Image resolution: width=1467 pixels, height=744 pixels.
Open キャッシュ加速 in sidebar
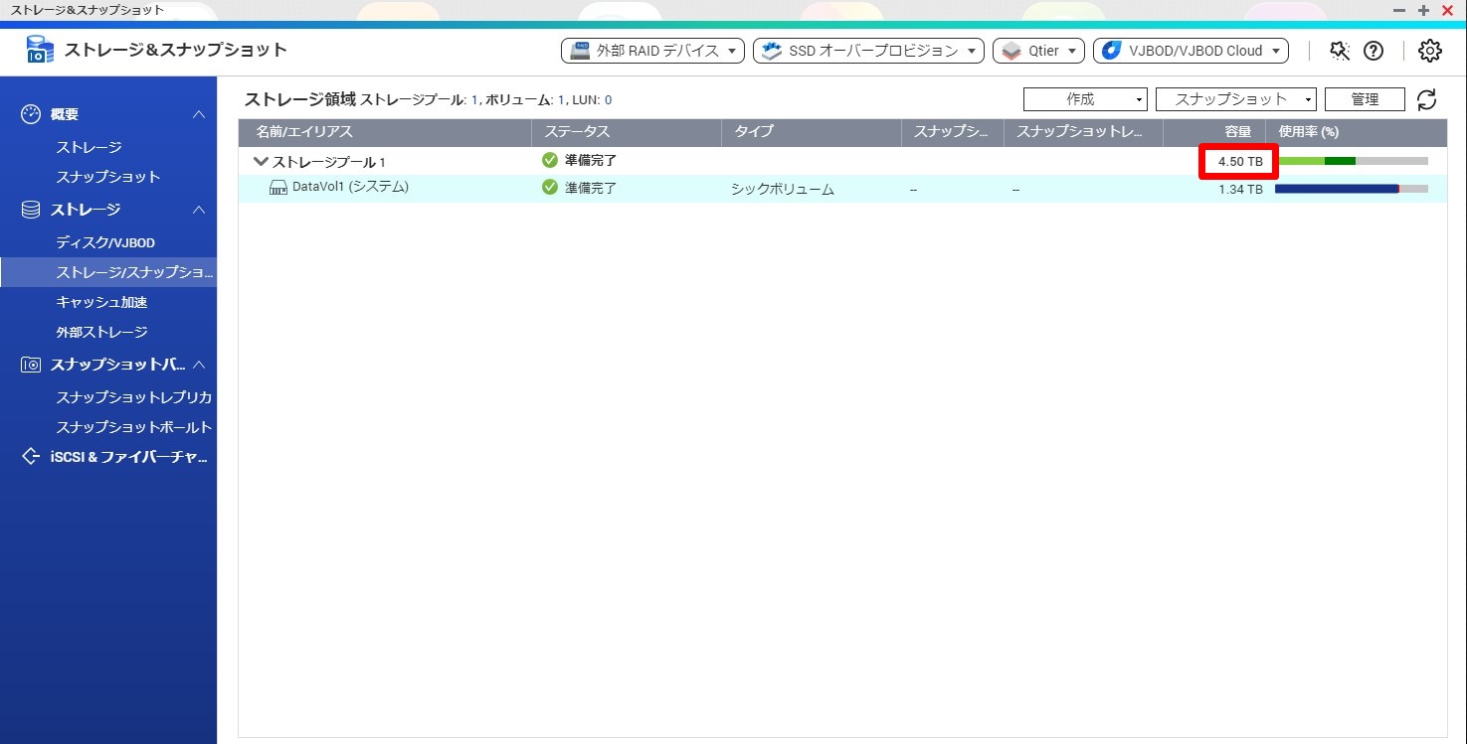[x=101, y=302]
